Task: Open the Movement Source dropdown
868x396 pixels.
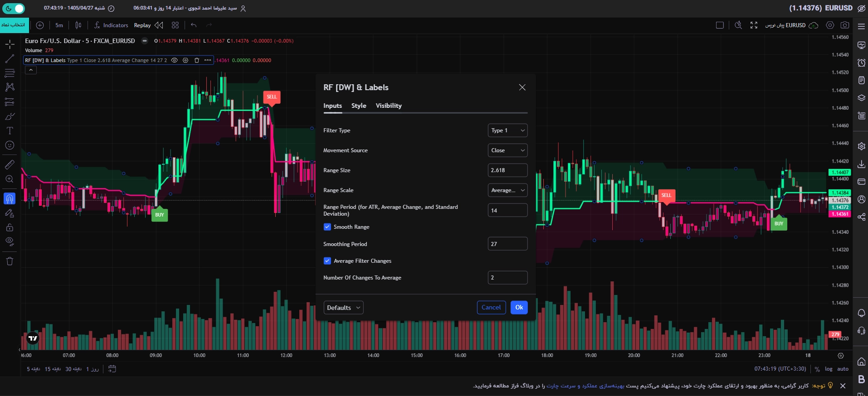Action: click(507, 150)
